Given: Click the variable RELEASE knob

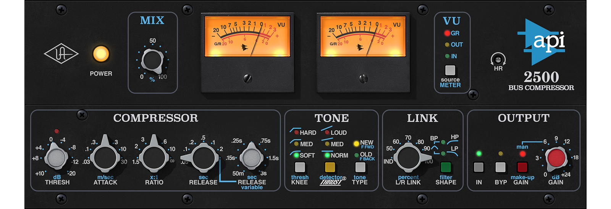Looking at the screenshot, I should pos(251,157).
